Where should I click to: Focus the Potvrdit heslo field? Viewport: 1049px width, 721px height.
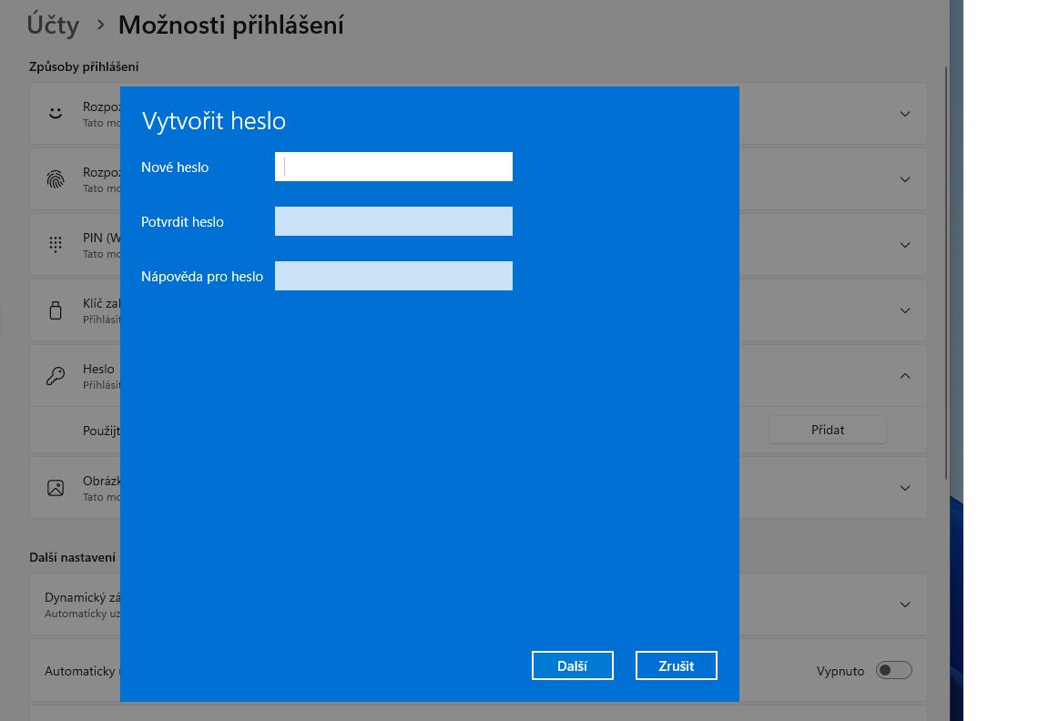(393, 221)
